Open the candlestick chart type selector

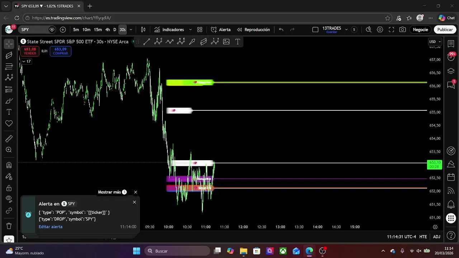coord(143,30)
